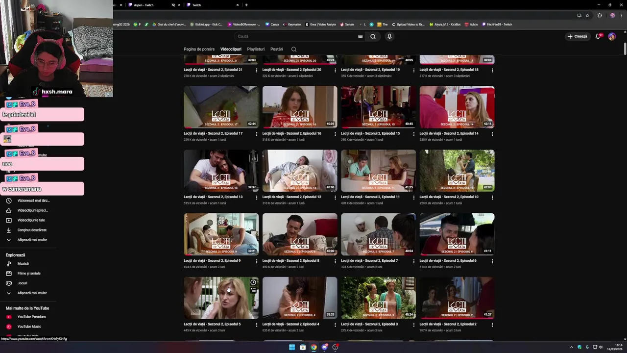Add Episodul 5 to Watch Later clock overlay
This screenshot has width=627, height=353.
(253, 282)
